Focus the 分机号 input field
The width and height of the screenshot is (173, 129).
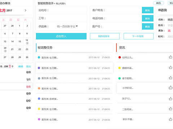[61, 10]
